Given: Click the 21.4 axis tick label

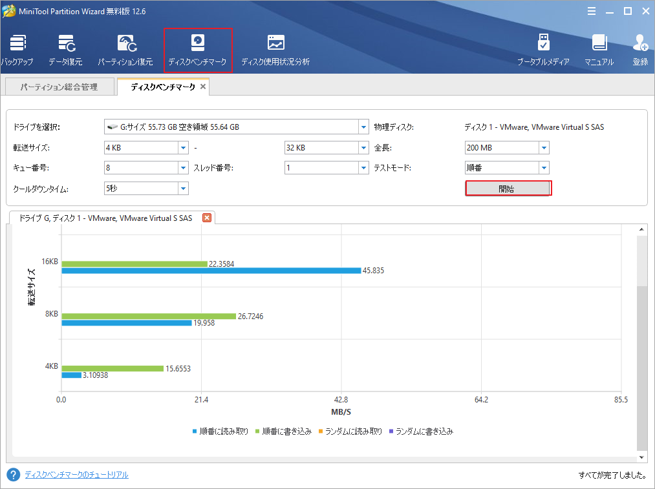Looking at the screenshot, I should [201, 400].
